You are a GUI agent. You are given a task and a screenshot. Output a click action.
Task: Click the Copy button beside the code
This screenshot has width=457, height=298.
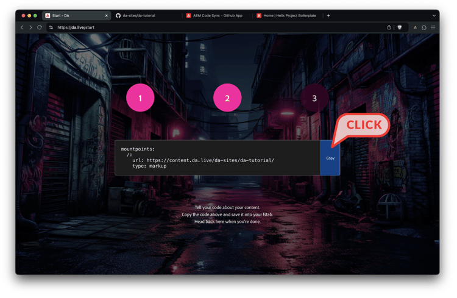point(330,158)
